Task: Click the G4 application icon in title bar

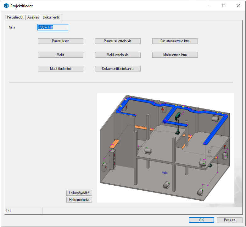Action: pos(6,6)
